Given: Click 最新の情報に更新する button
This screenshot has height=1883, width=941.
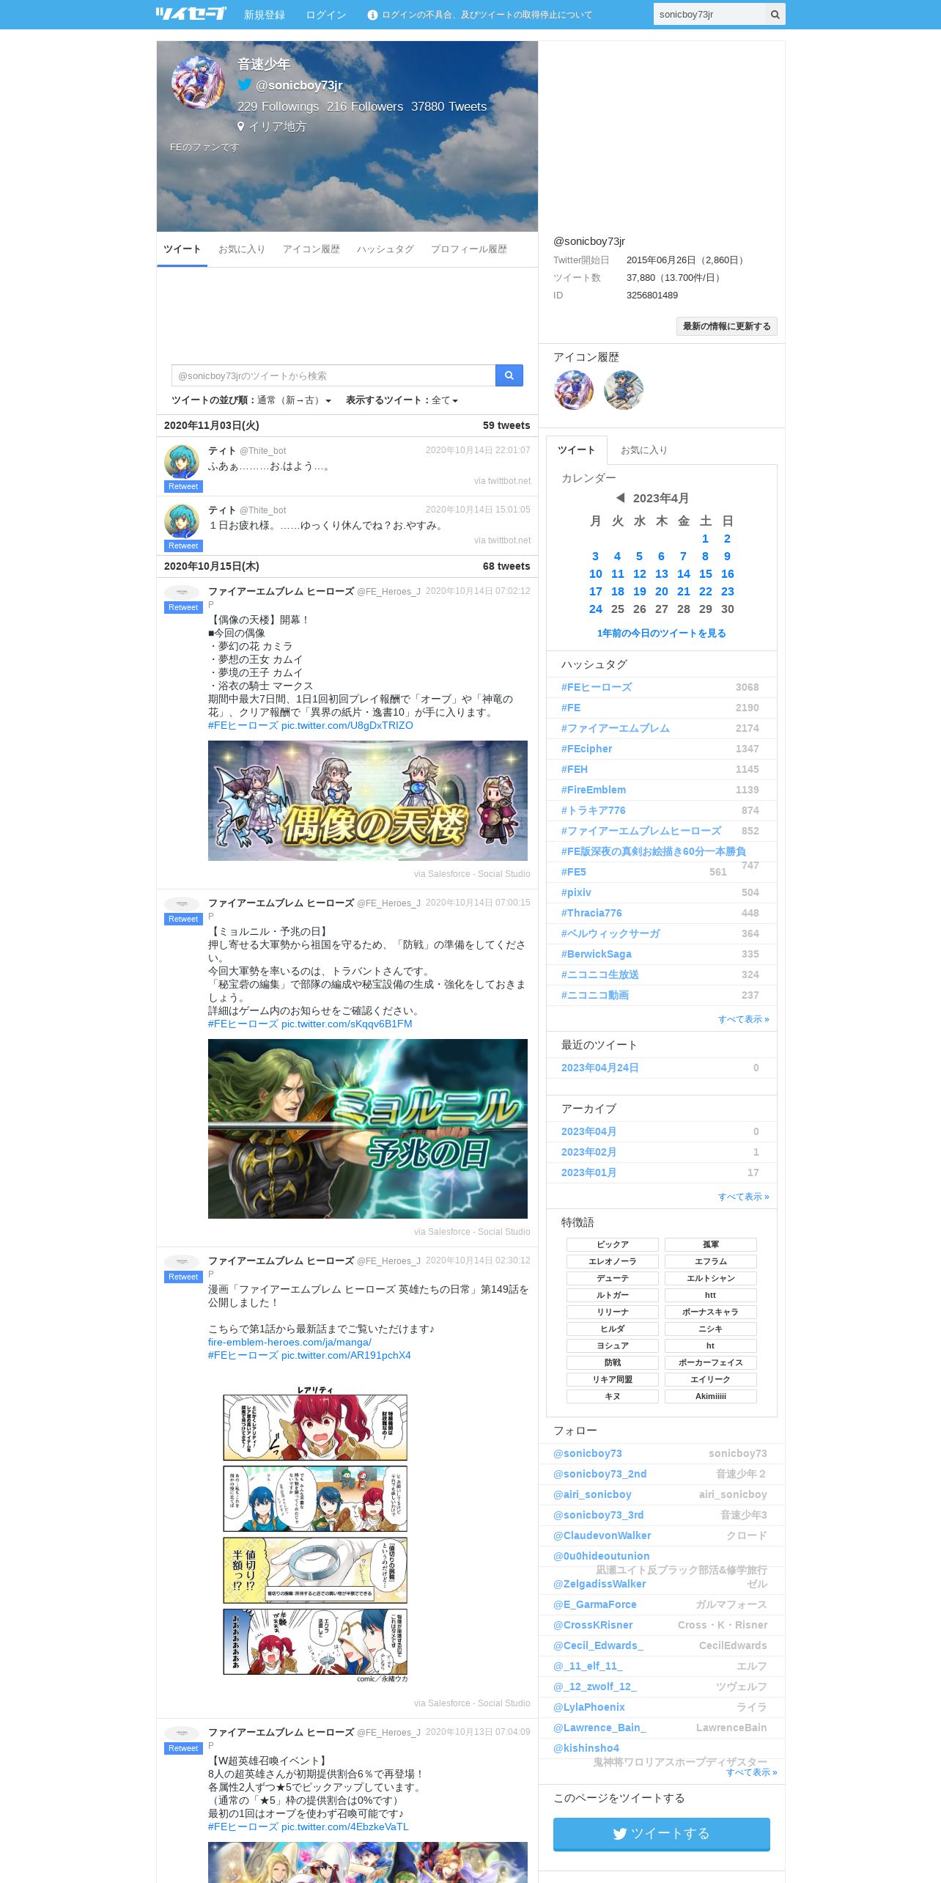Looking at the screenshot, I should (727, 326).
